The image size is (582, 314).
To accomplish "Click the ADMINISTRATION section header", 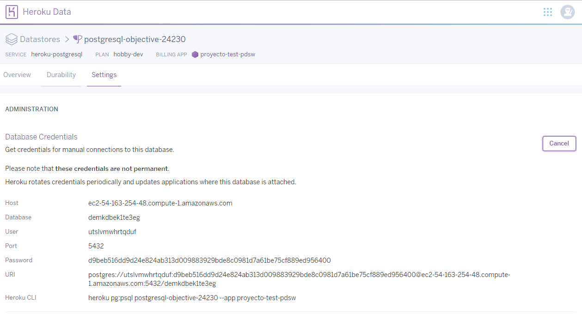I will pos(31,109).
